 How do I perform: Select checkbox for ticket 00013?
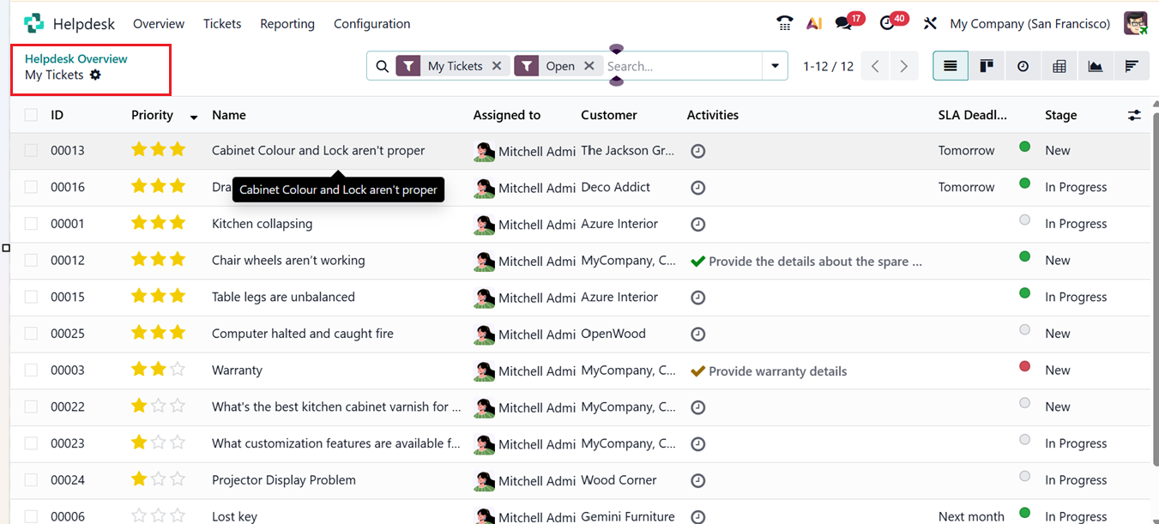[x=31, y=151]
